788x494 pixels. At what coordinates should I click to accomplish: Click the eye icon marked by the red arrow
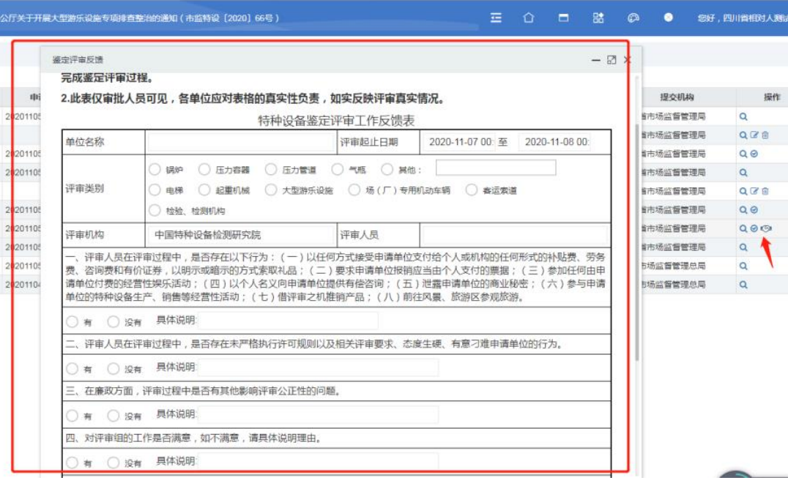[x=767, y=228]
